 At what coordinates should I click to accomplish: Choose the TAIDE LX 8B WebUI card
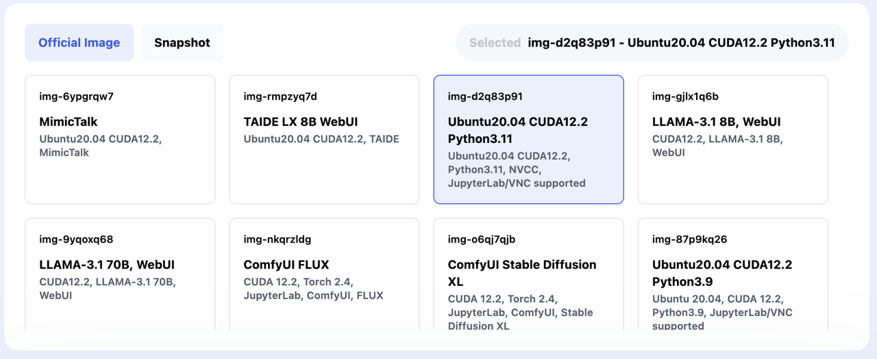(324, 139)
